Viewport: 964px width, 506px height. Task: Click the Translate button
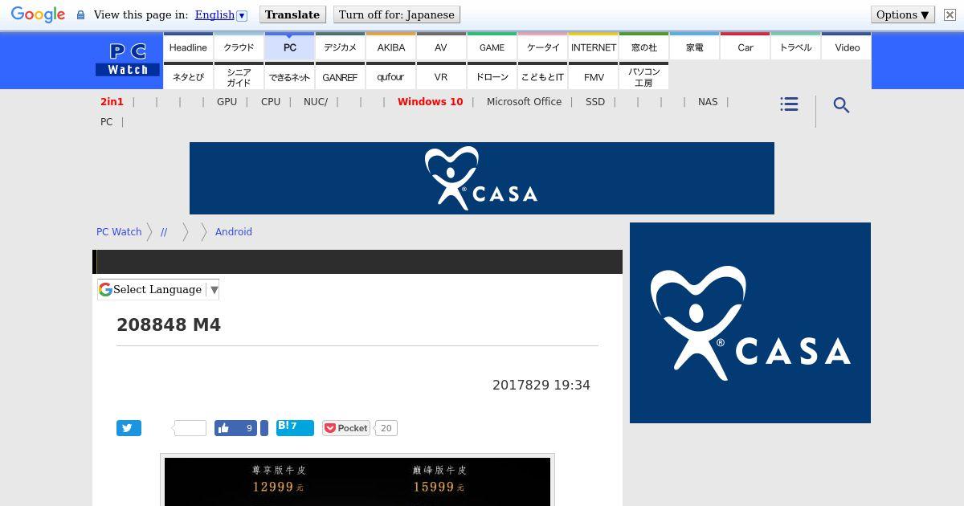pos(292,14)
